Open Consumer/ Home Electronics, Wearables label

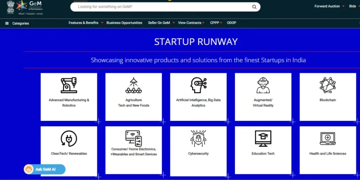134,152
